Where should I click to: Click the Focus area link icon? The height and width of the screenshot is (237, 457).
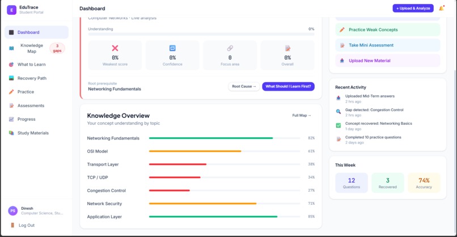click(x=230, y=48)
